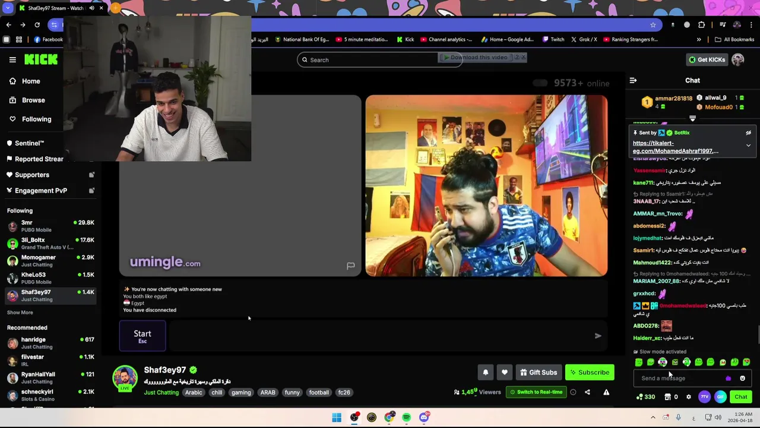Click the Gift Subs button
The width and height of the screenshot is (760, 428).
point(539,373)
